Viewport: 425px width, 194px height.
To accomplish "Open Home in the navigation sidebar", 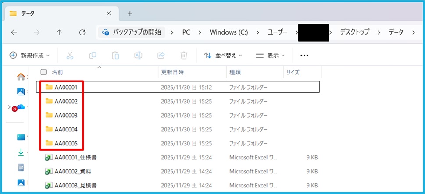I will click(21, 77).
